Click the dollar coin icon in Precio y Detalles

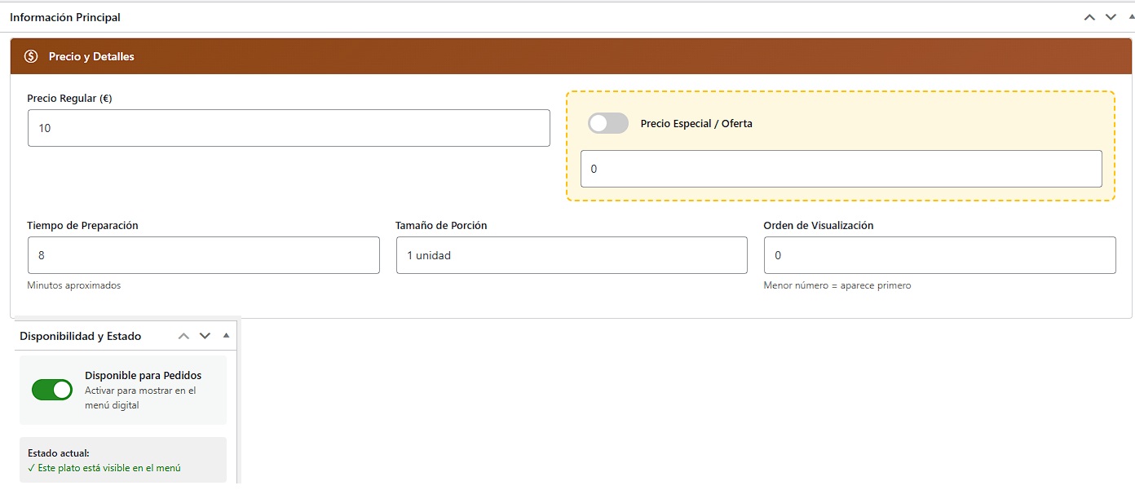coord(31,56)
